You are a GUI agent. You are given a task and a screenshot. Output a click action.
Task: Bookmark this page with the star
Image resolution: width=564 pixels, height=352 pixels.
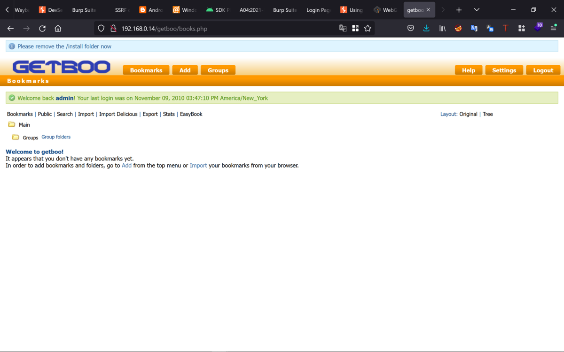368,28
